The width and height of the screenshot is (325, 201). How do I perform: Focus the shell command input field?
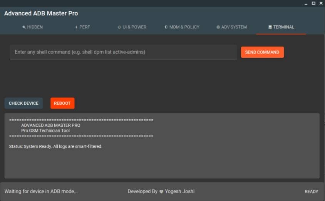tap(123, 52)
